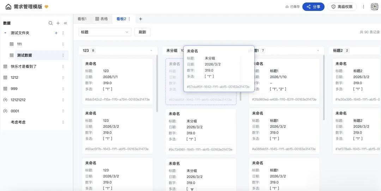Click date 2026/1/1 in 123 card
381x191 pixels.
click(110, 77)
